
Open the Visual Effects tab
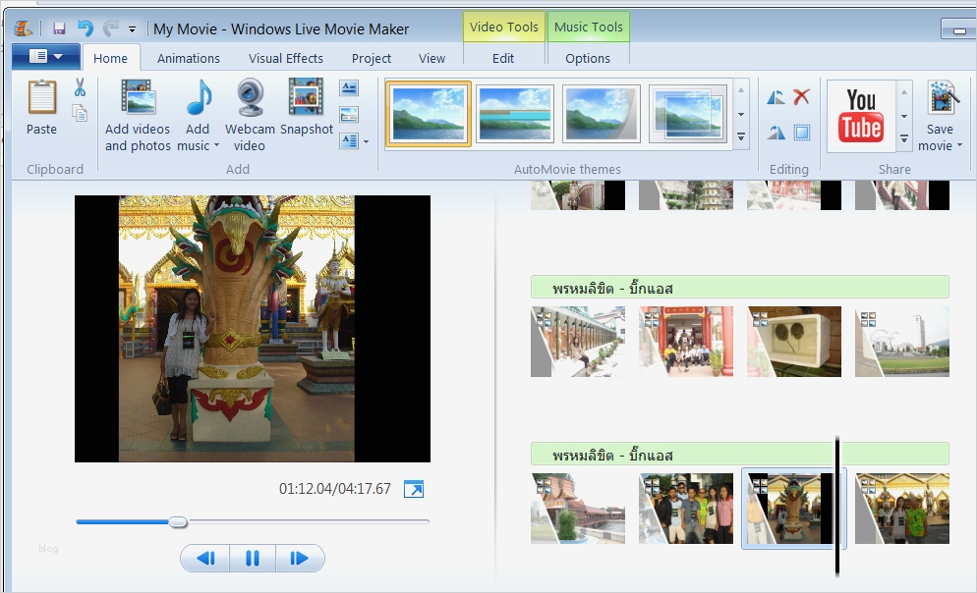[285, 58]
